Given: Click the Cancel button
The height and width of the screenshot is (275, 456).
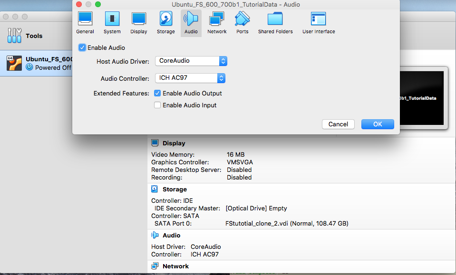Looking at the screenshot, I should (x=338, y=124).
